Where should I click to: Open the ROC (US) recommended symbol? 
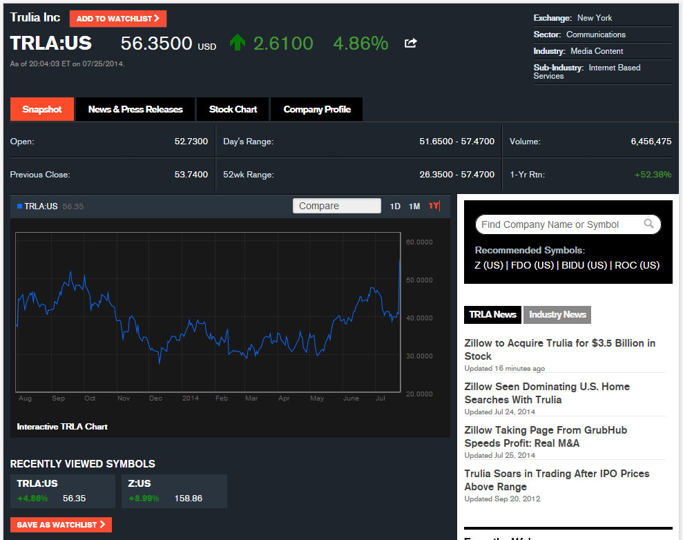click(x=637, y=265)
